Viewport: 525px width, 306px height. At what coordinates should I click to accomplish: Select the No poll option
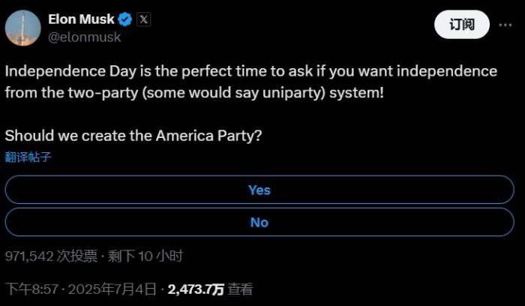tap(259, 222)
